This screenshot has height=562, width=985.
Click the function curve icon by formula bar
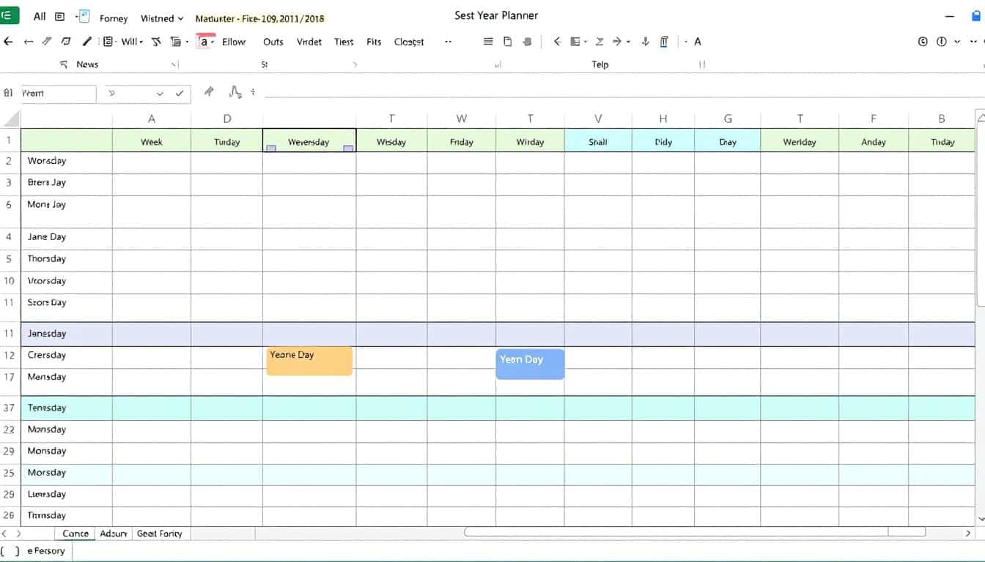235,91
